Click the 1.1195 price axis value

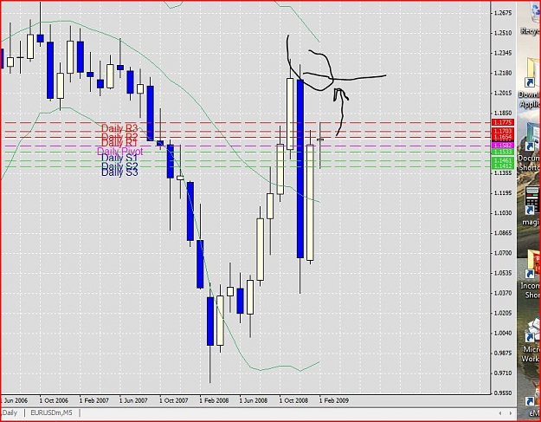coord(503,193)
